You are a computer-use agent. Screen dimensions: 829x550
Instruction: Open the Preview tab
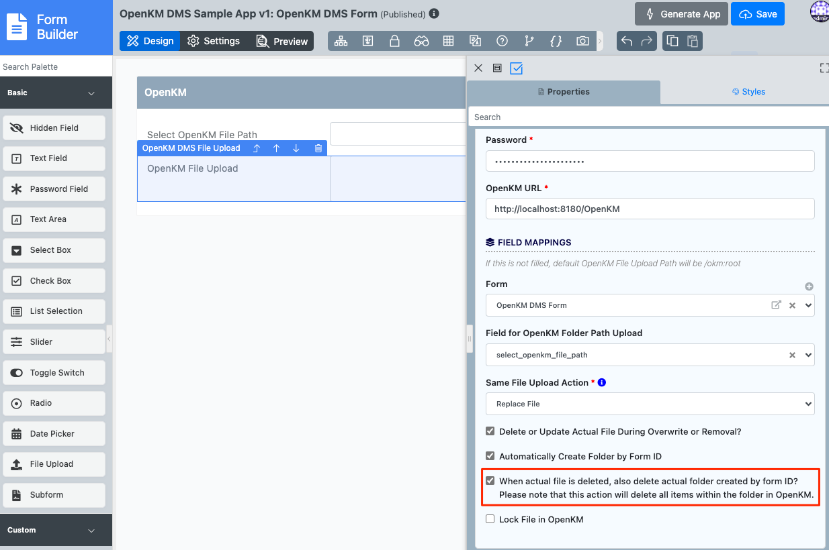[x=281, y=41]
